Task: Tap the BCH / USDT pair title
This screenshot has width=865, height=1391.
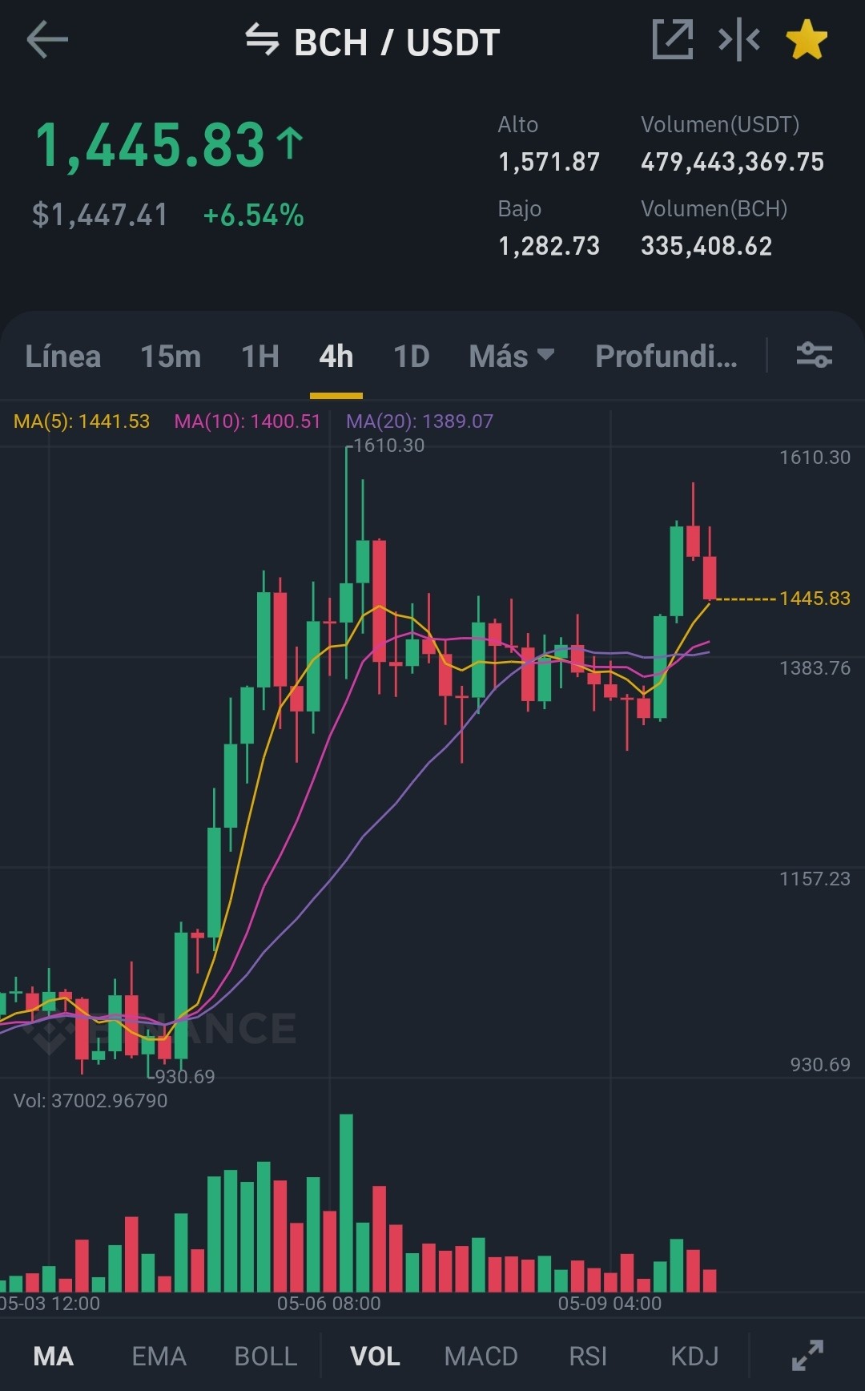Action: (x=396, y=42)
